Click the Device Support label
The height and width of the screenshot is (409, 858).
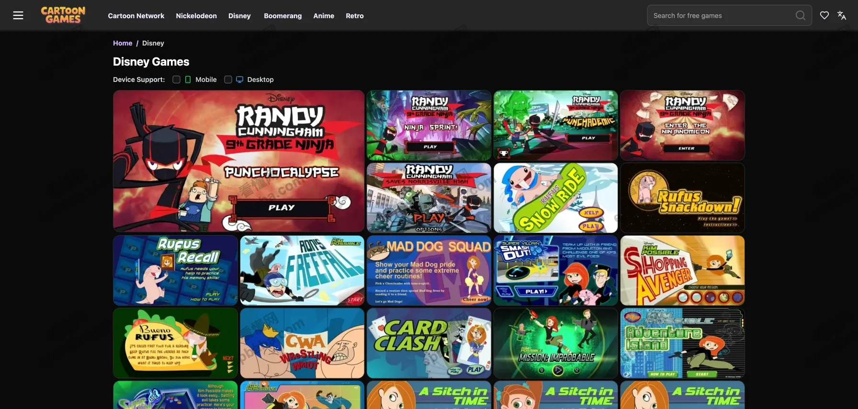tap(139, 80)
